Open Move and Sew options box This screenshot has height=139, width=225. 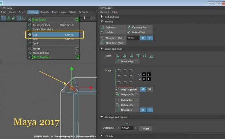(77, 53)
